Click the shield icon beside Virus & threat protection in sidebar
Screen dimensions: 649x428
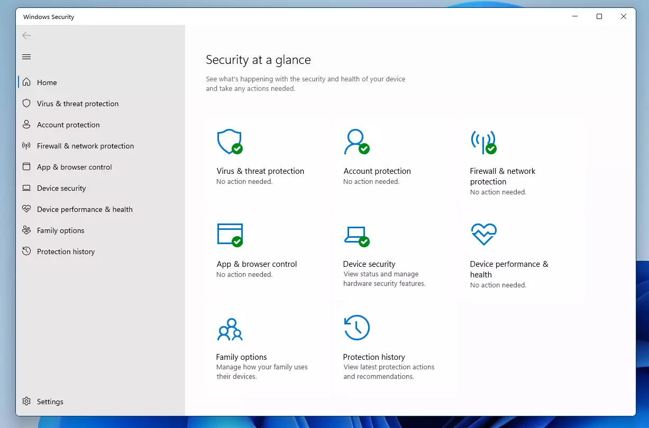coord(26,104)
